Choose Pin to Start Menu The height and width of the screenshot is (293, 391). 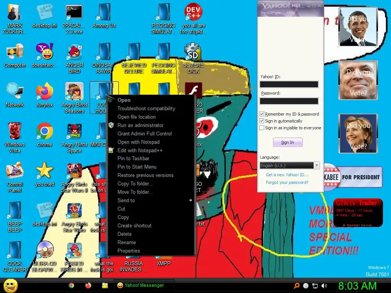(151, 167)
